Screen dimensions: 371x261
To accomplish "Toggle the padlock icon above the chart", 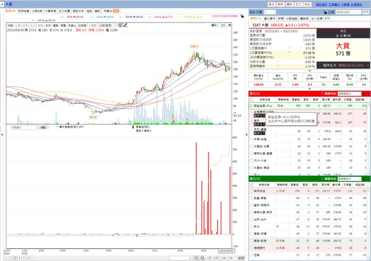I will [x=242, y=16].
